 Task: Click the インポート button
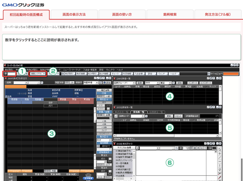click(193, 83)
